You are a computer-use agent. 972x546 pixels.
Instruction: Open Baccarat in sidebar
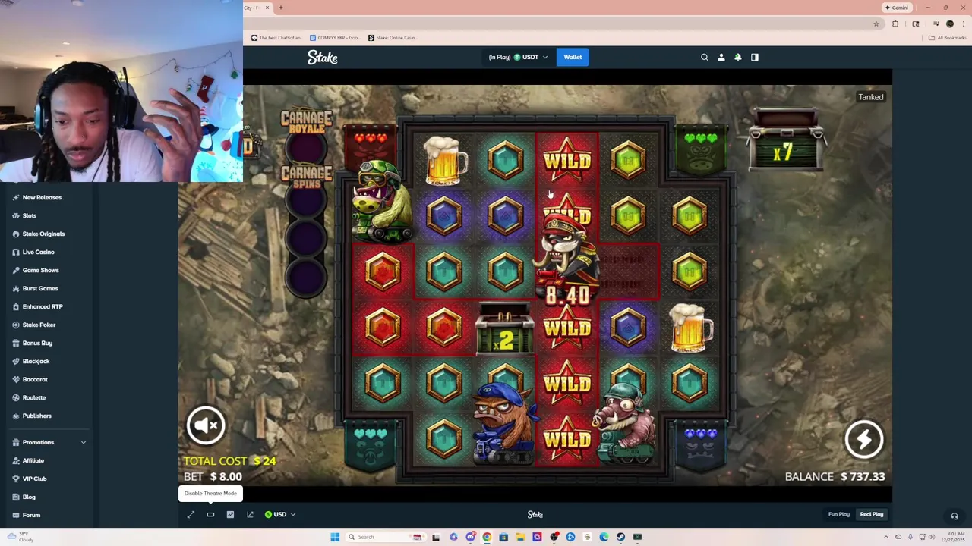35,379
